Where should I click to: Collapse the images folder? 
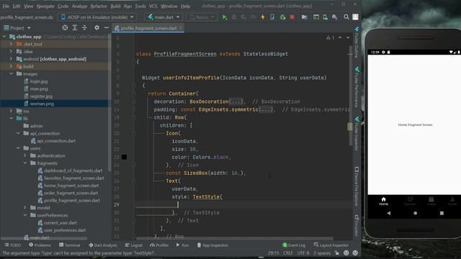(12, 73)
